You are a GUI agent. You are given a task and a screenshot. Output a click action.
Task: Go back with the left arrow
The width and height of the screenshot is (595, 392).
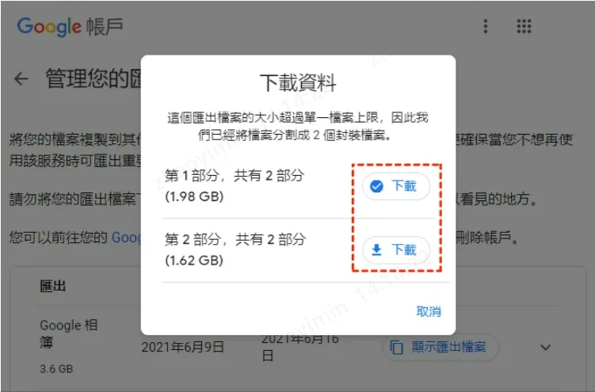pos(21,79)
